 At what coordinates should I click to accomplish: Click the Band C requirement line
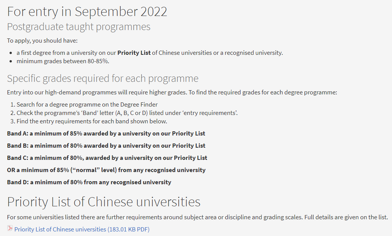pos(107,158)
